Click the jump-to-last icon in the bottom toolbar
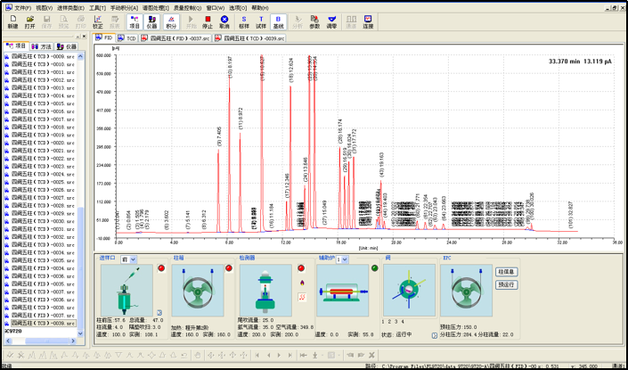628x370 pixels. [290, 355]
